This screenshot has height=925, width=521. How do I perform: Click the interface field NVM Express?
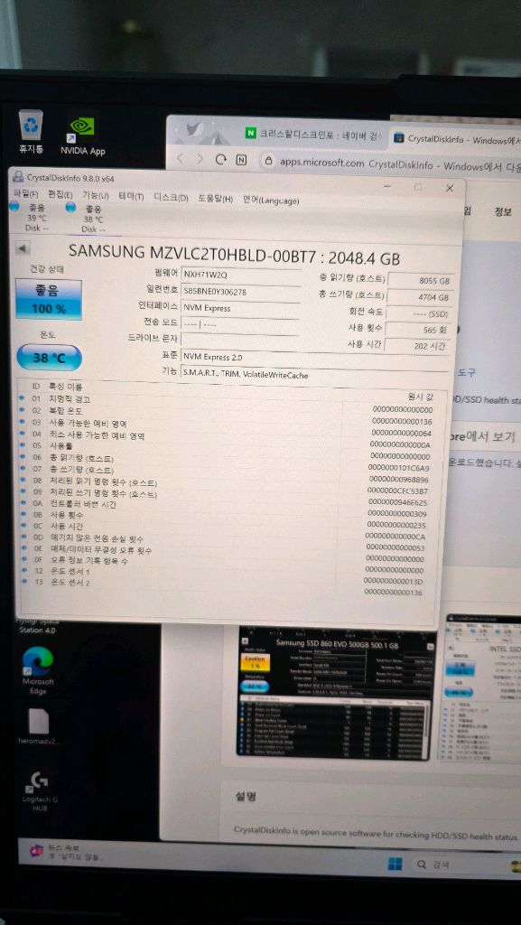(240, 308)
